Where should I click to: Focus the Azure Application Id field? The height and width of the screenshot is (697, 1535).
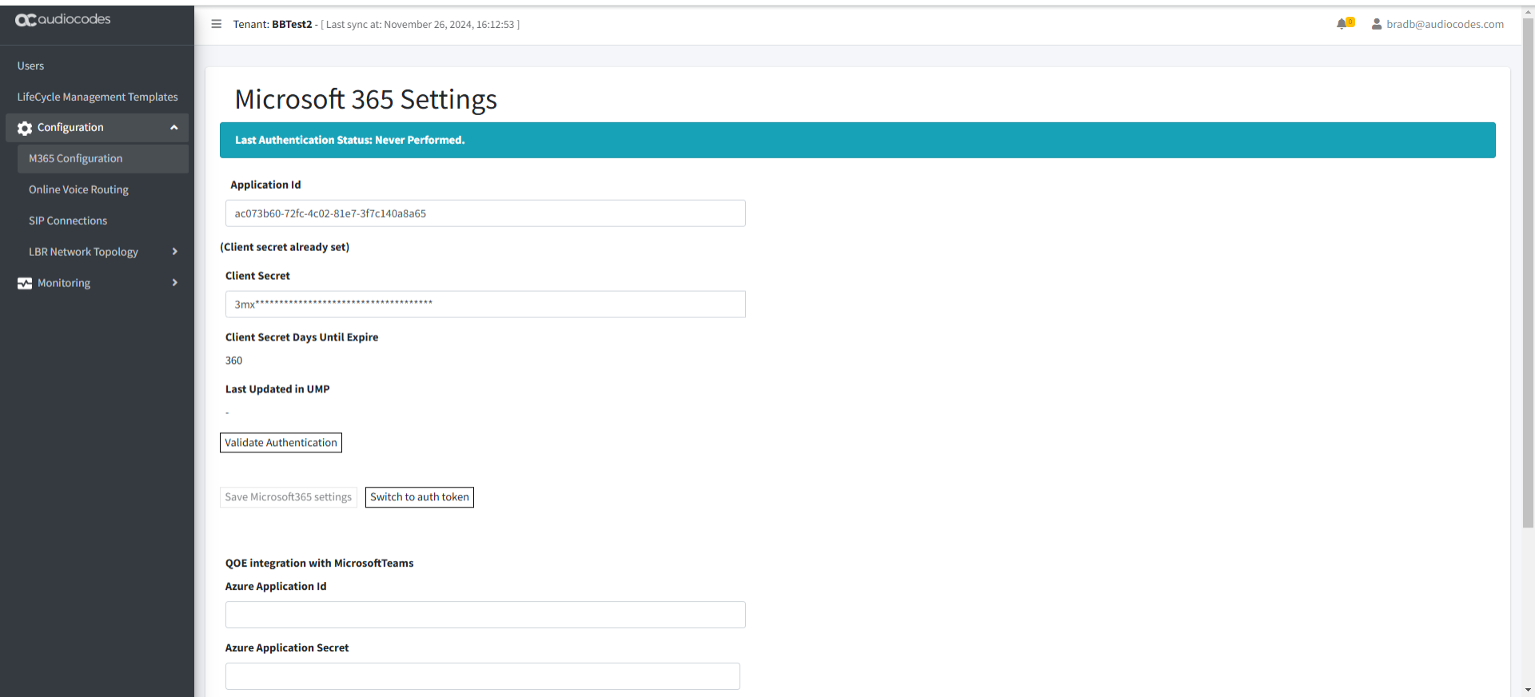click(x=485, y=615)
